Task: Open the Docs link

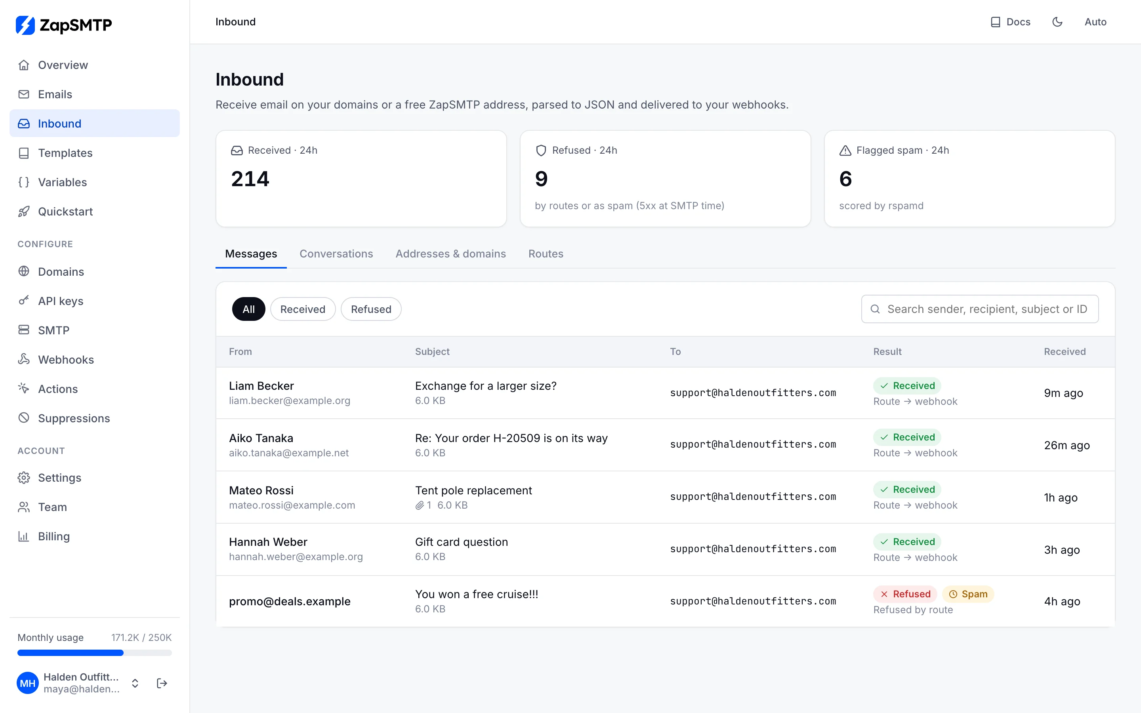Action: tap(1010, 22)
